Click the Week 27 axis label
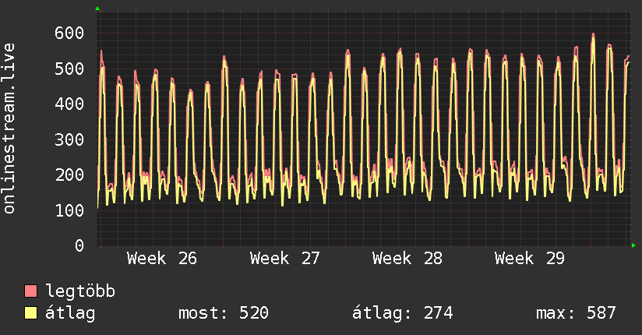The height and width of the screenshot is (335, 642). [x=284, y=259]
